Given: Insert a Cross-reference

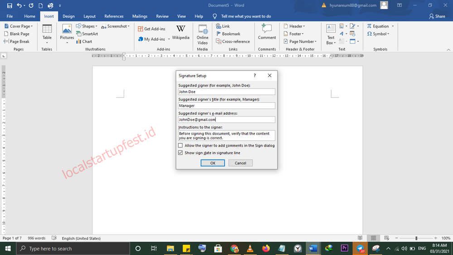Looking at the screenshot, I should pyautogui.click(x=233, y=41).
